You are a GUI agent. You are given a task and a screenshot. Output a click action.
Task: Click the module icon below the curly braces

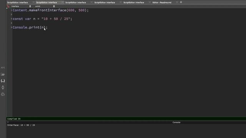tap(3, 87)
